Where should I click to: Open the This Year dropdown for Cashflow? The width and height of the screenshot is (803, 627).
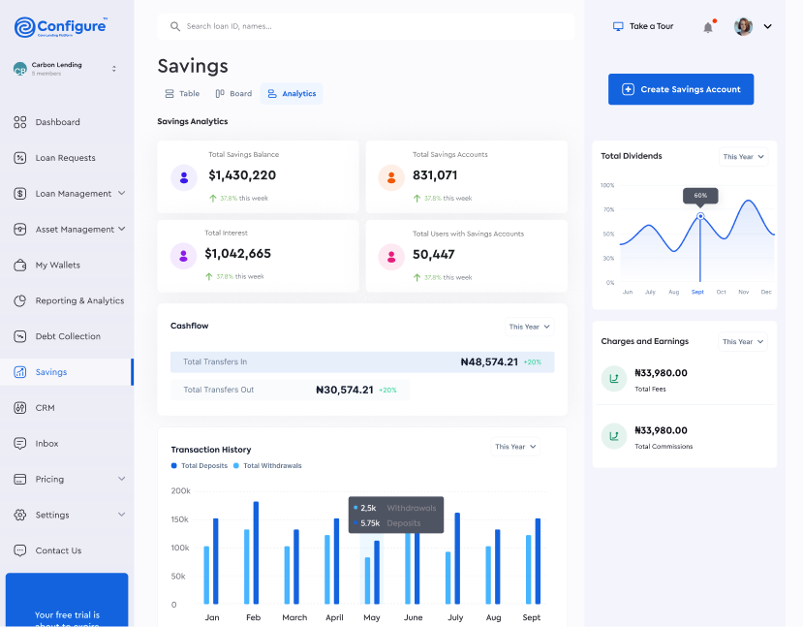(528, 327)
